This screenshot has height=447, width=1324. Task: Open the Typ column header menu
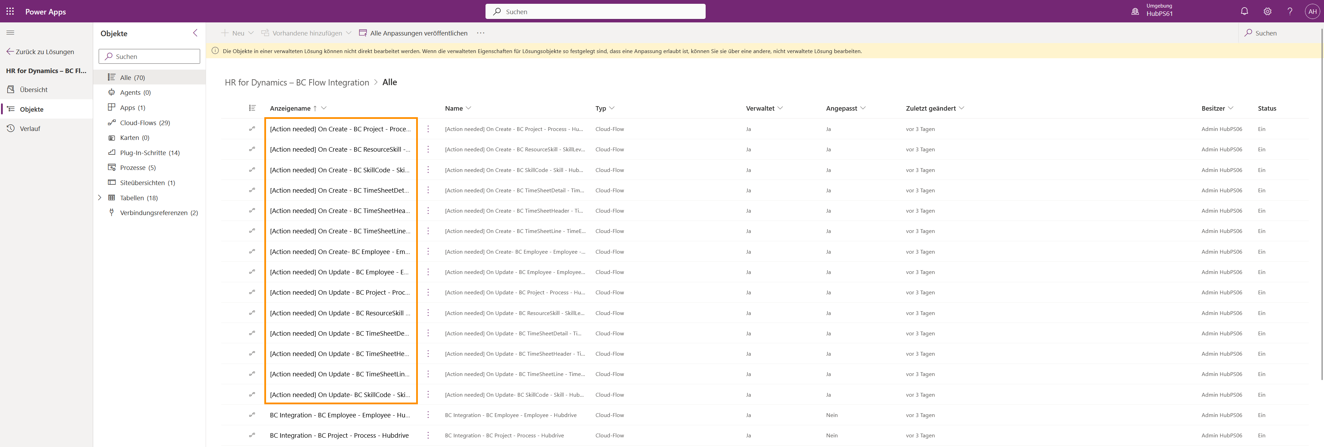pos(605,108)
